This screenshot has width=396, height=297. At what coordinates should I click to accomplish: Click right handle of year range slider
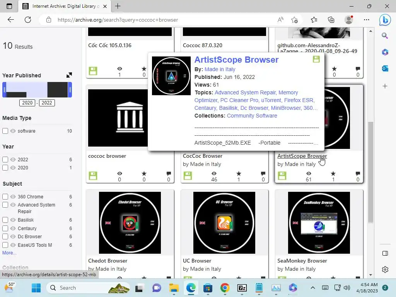tap(70, 90)
